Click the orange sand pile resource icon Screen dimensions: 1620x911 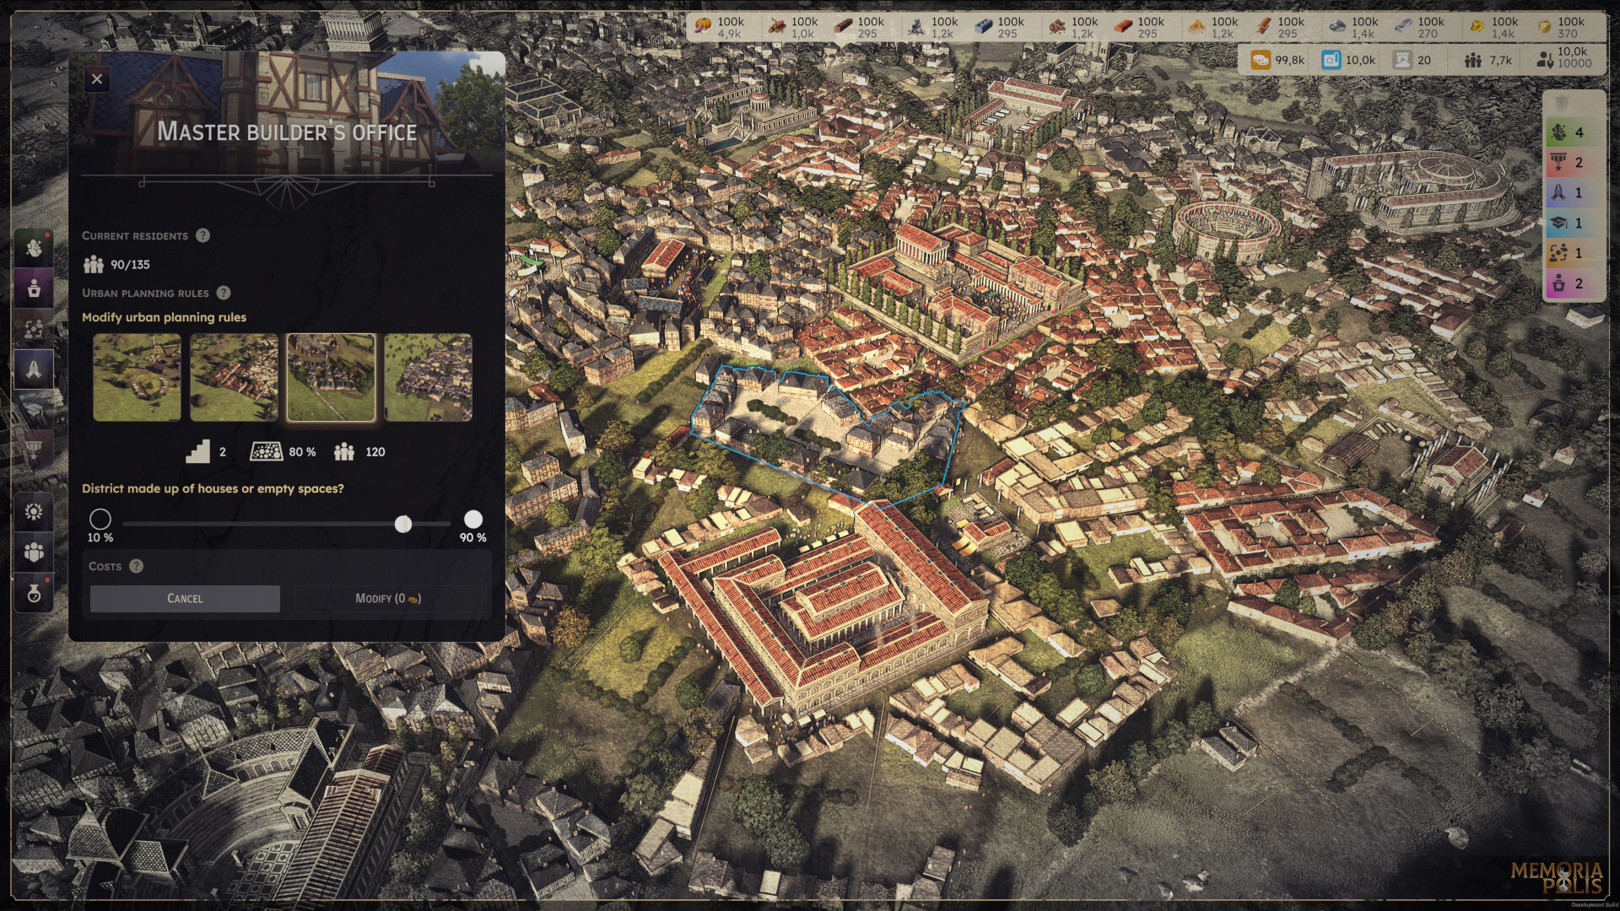(1196, 27)
